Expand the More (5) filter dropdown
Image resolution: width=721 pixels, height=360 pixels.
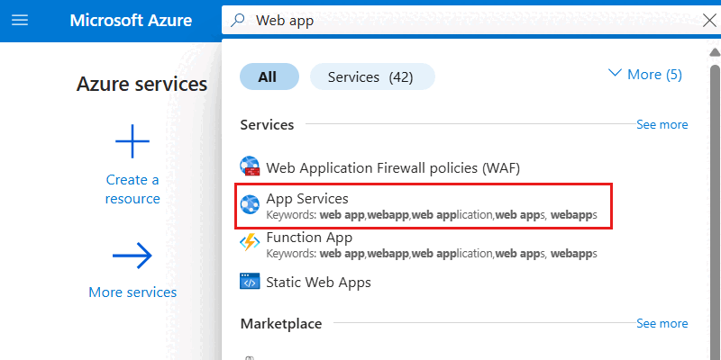(645, 75)
